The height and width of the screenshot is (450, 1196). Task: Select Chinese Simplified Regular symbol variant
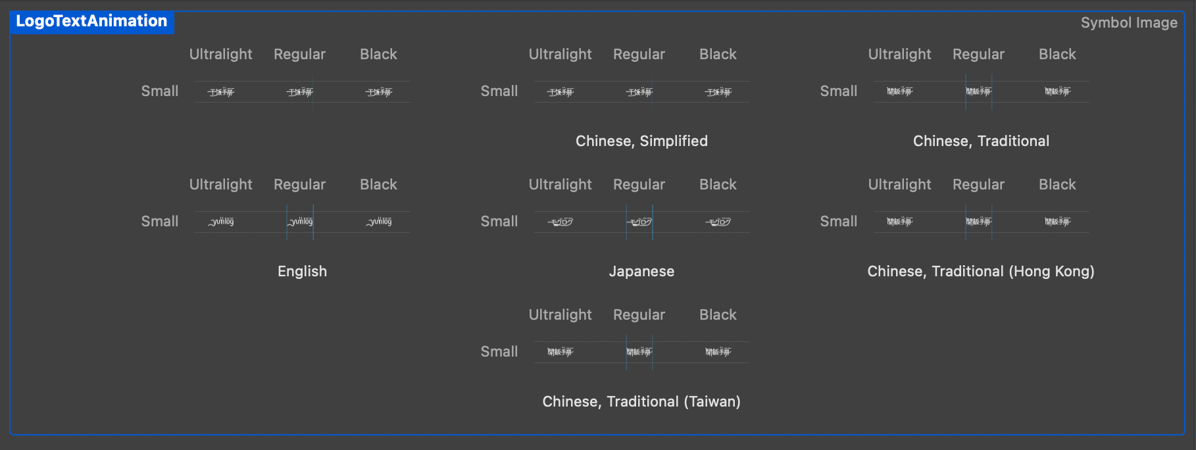[x=639, y=91]
